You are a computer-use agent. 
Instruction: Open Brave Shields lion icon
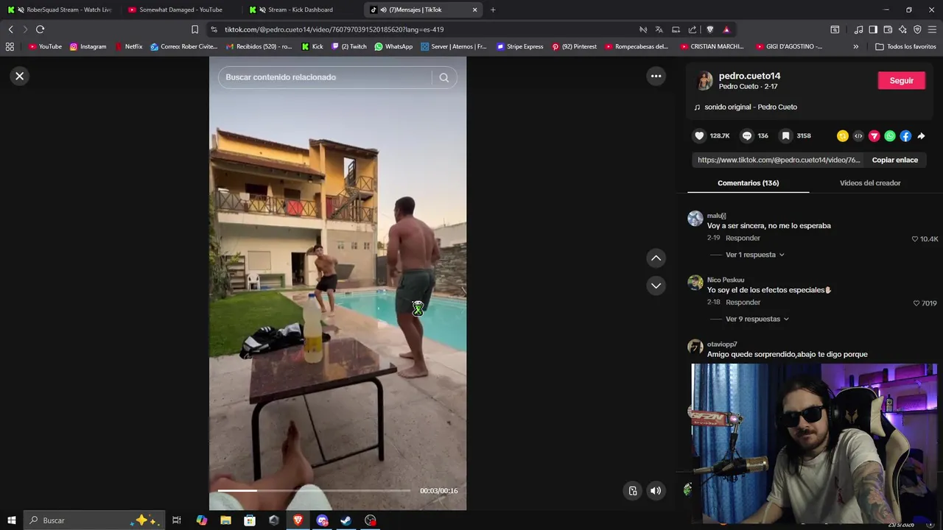pos(710,29)
